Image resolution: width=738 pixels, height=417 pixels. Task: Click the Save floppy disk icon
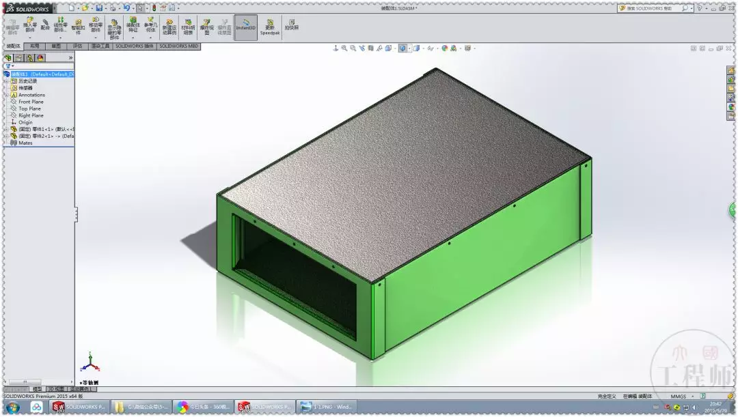coord(99,8)
